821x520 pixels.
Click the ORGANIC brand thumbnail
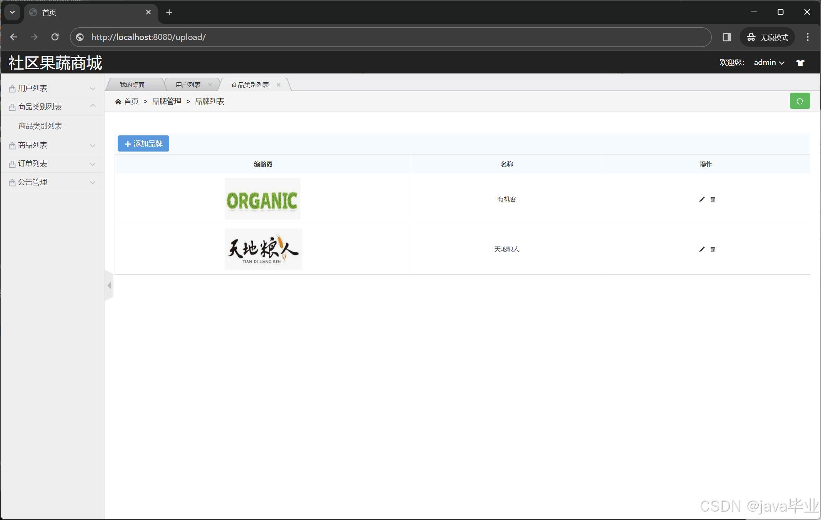(262, 199)
